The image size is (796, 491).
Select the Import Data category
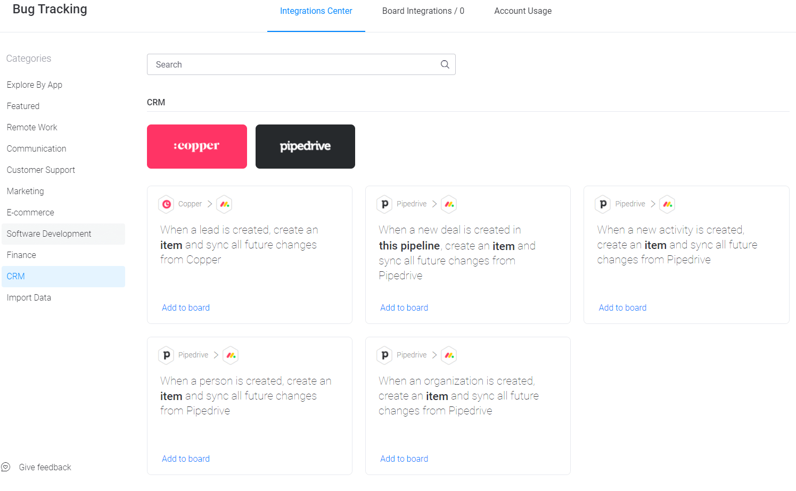click(x=63, y=298)
